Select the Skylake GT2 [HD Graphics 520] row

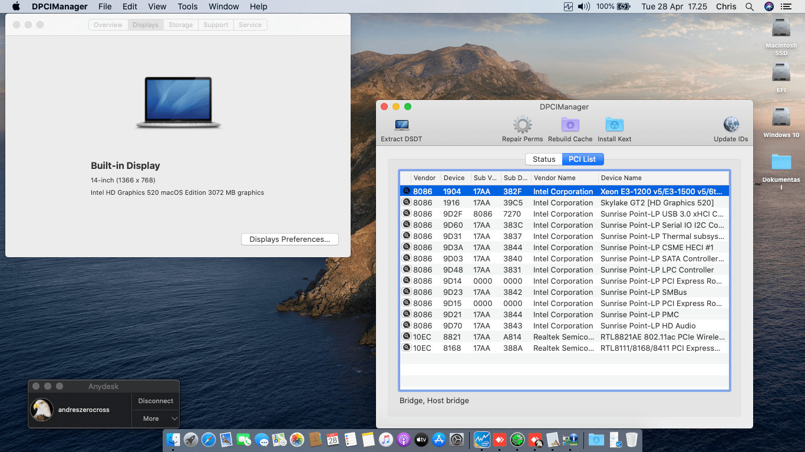pyautogui.click(x=565, y=202)
